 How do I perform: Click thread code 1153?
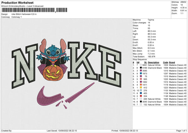pyautogui.click(x=166, y=91)
